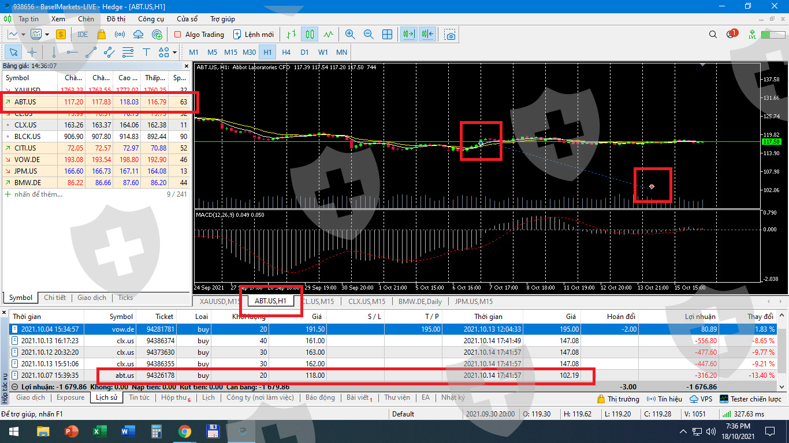The width and height of the screenshot is (789, 443).
Task: Switch to the 'Giao dịch' toolbox tab
Action: 31,397
